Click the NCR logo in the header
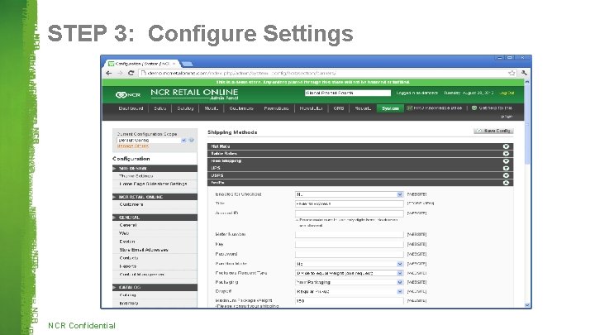This screenshot has height=335, width=595. 128,94
